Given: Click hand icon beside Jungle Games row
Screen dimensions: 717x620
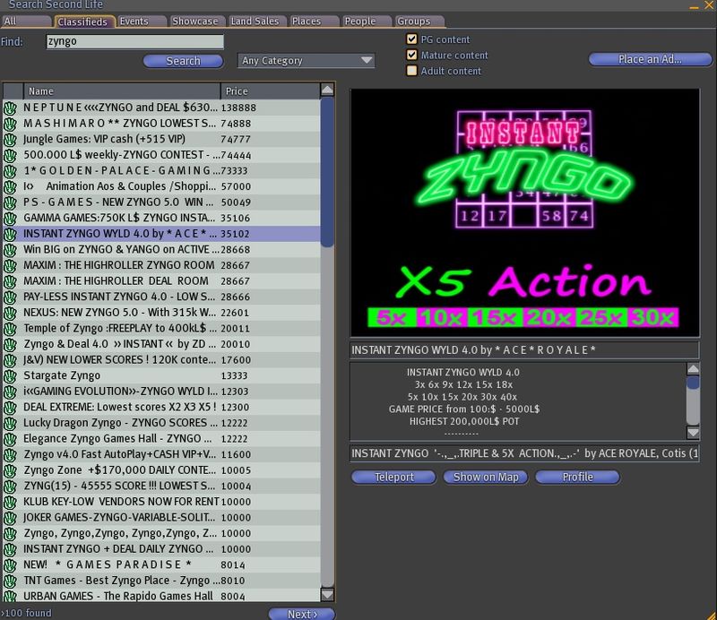Looking at the screenshot, I should [x=10, y=140].
